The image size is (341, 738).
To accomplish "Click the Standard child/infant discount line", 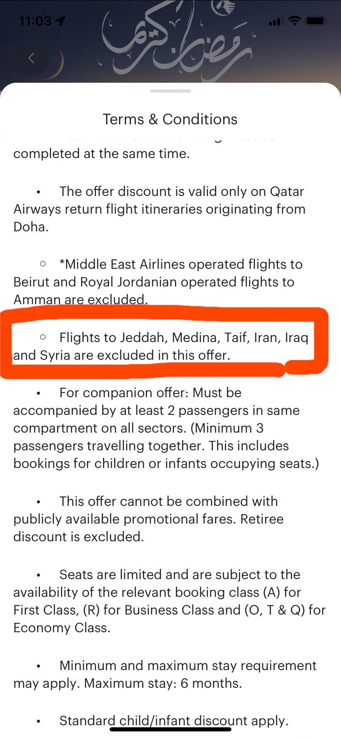I will (173, 720).
